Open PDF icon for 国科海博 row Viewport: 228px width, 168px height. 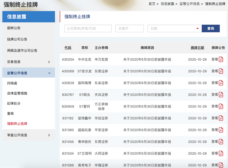click(x=221, y=83)
